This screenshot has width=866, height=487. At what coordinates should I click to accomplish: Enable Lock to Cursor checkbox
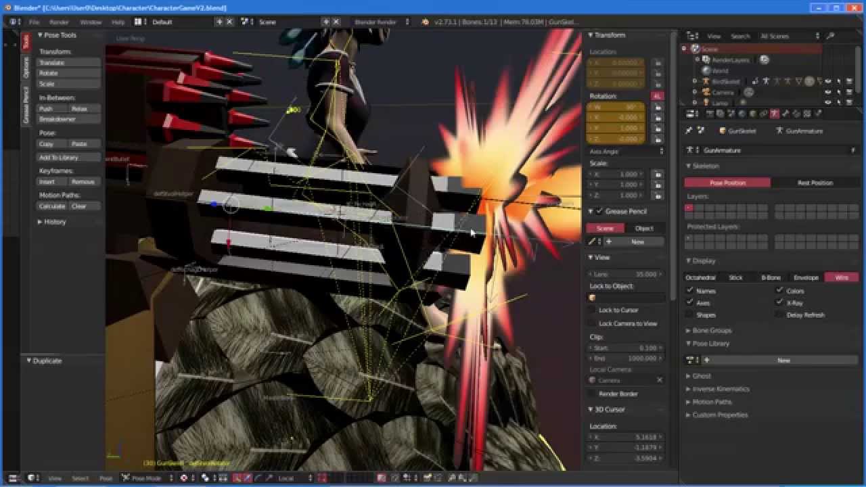coord(593,310)
